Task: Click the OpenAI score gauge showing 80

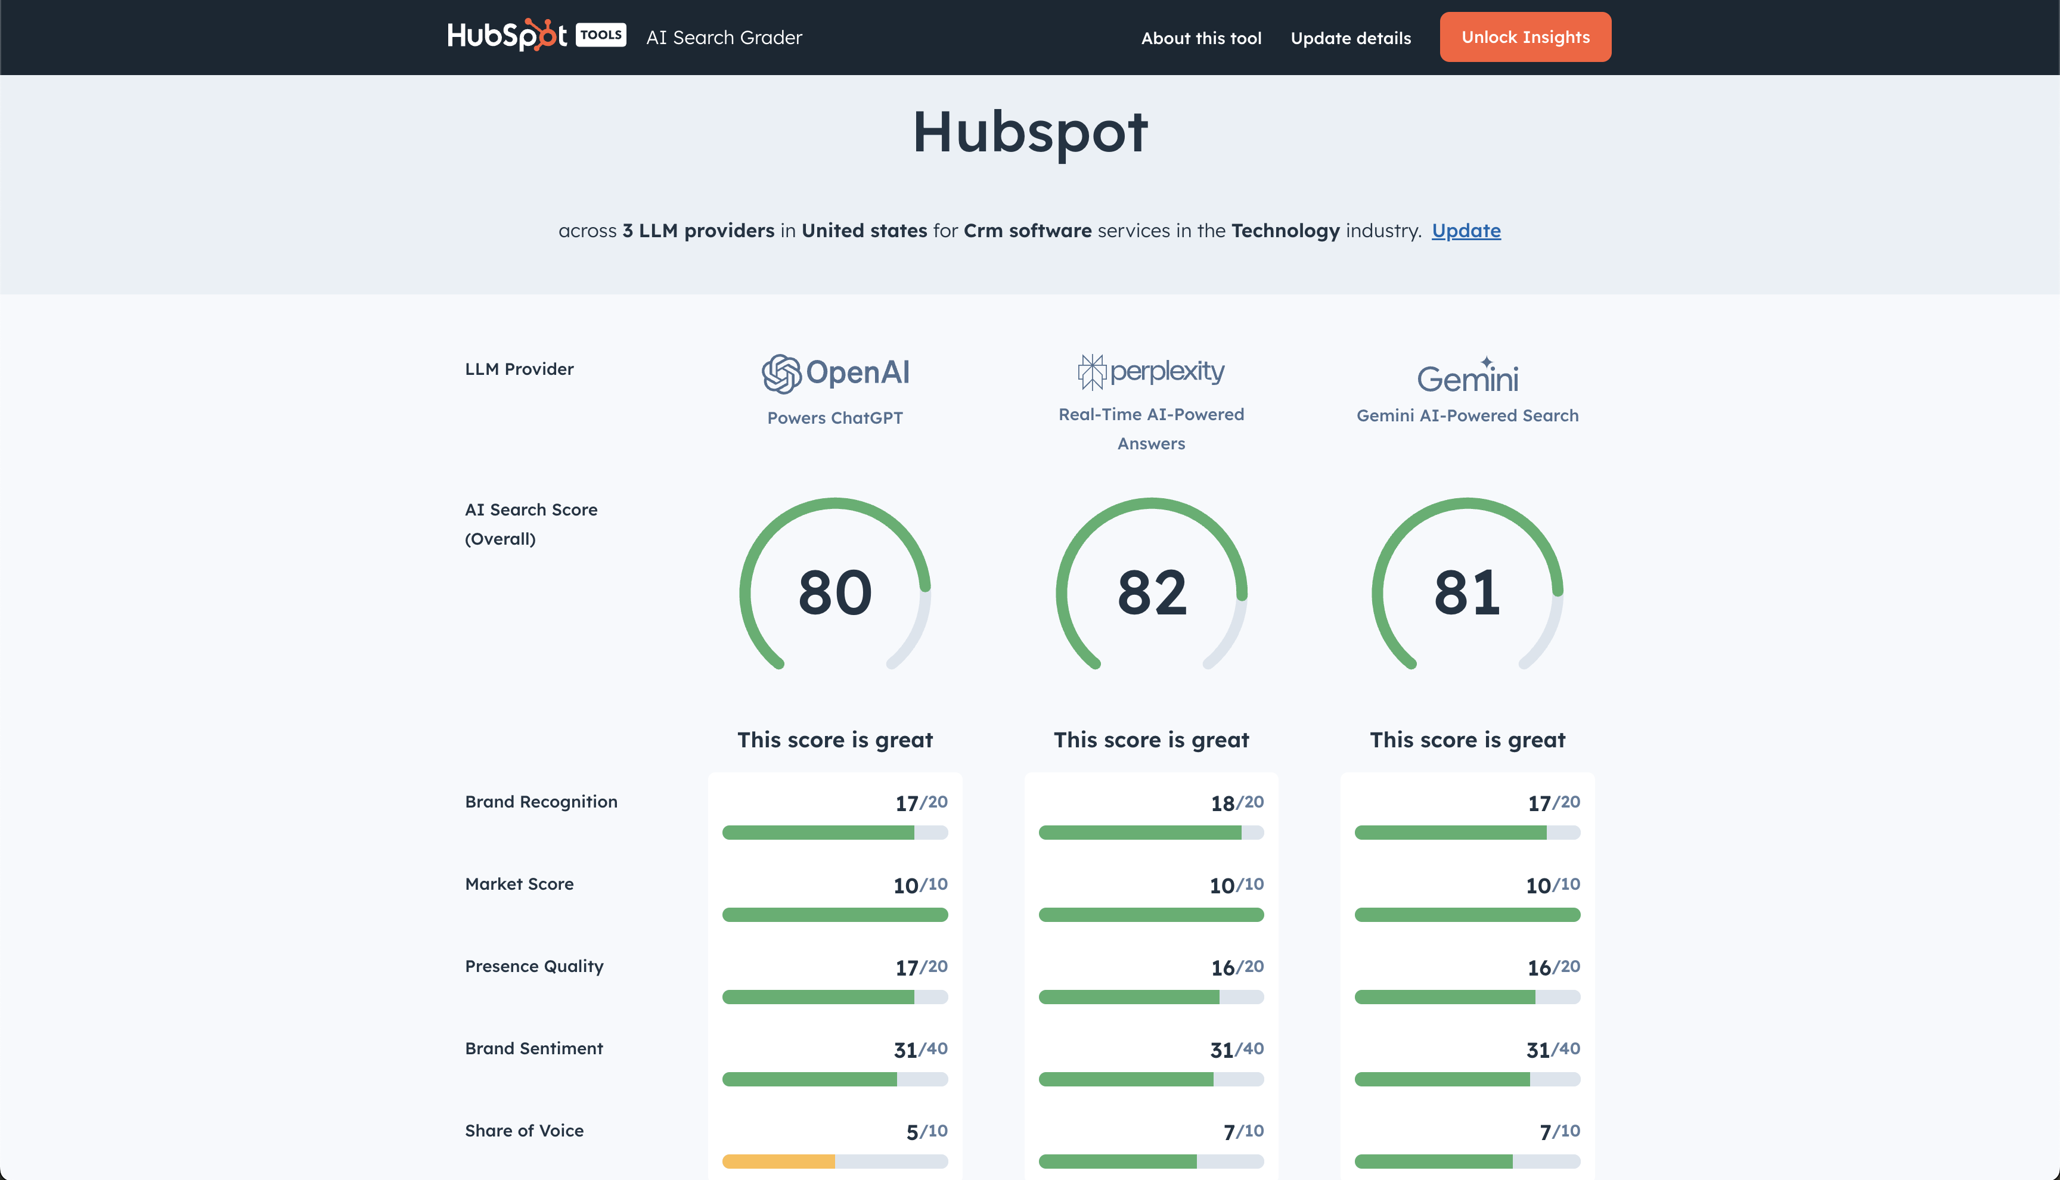Action: tap(834, 583)
